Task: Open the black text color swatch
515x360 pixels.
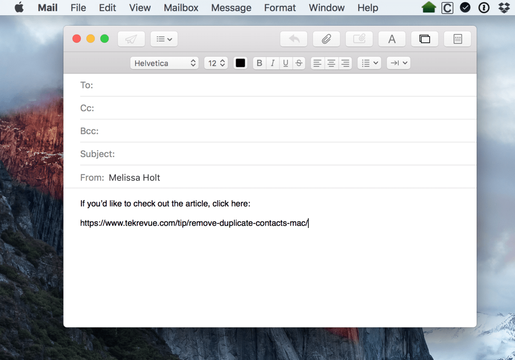Action: [241, 63]
